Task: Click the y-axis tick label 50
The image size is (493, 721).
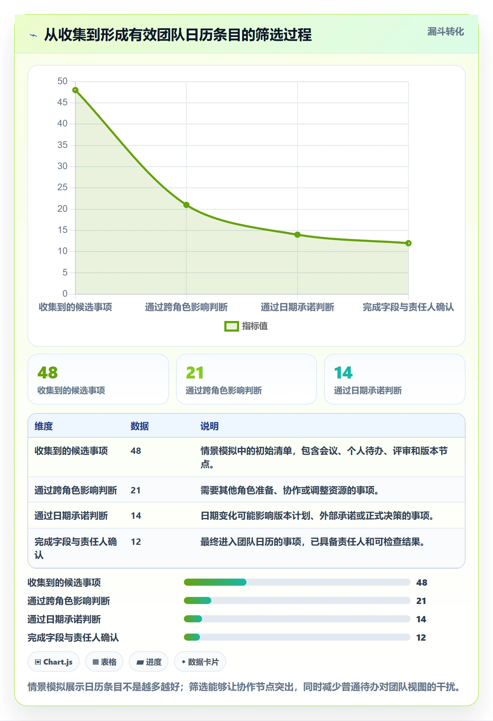Action: 62,81
